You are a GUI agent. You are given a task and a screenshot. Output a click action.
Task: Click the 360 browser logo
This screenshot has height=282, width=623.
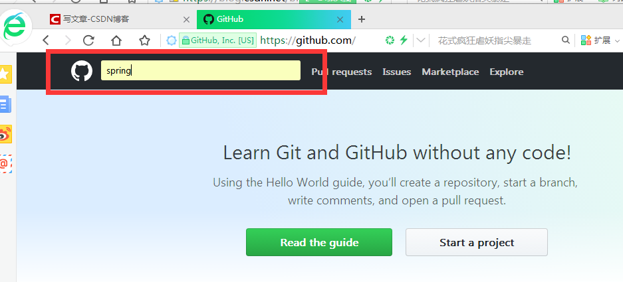coord(15,26)
